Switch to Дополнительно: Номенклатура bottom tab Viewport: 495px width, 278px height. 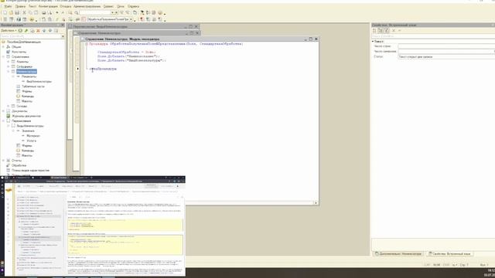coord(398,254)
